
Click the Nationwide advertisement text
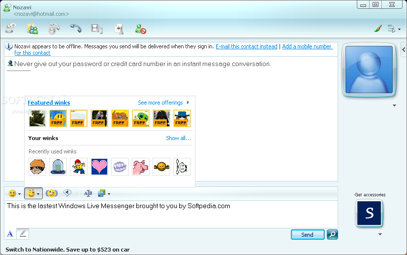pyautogui.click(x=67, y=250)
